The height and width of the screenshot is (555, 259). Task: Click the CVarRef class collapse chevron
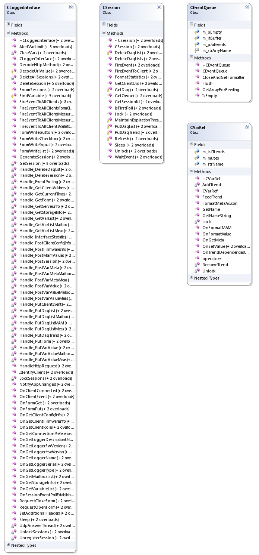(x=247, y=127)
